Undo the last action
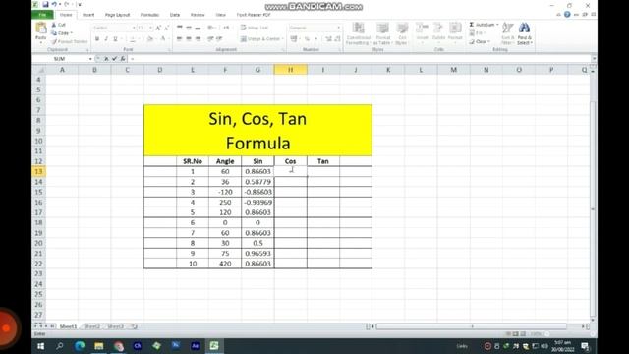629x354 pixels. [54, 4]
